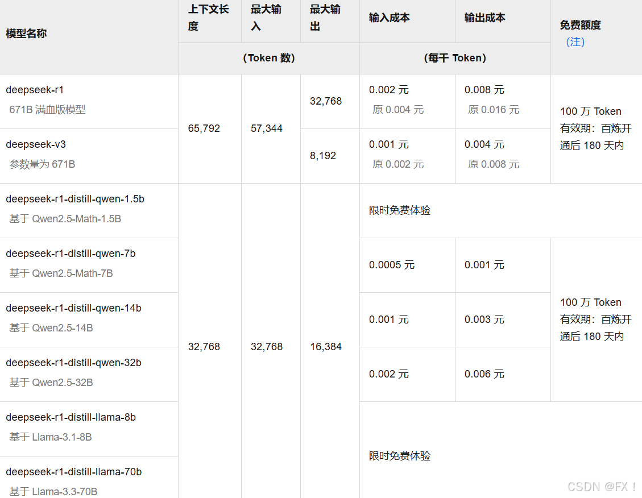This screenshot has height=498, width=642.
Task: Open the 注 note link under 免费额度
Action: click(575, 42)
